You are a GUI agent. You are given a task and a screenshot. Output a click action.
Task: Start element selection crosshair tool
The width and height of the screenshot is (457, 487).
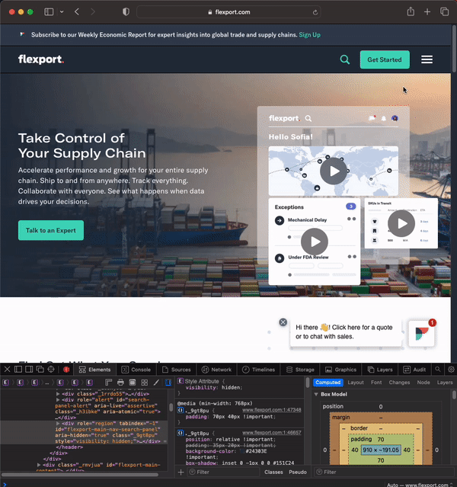point(51,370)
